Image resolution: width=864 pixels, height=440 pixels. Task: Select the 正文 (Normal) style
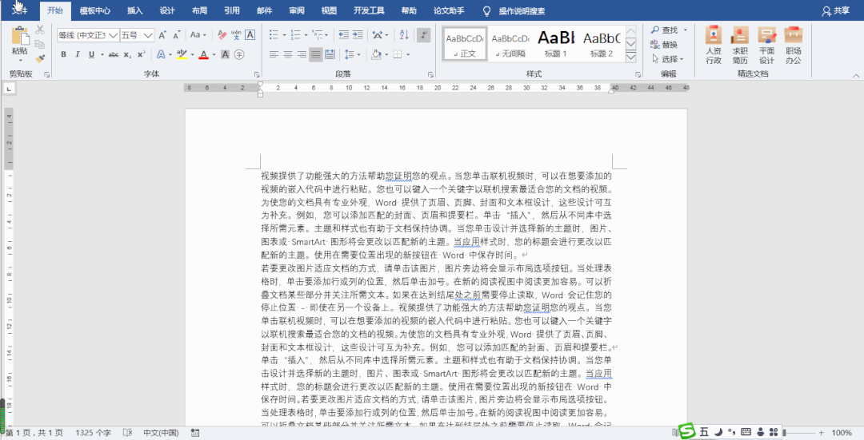click(x=465, y=44)
